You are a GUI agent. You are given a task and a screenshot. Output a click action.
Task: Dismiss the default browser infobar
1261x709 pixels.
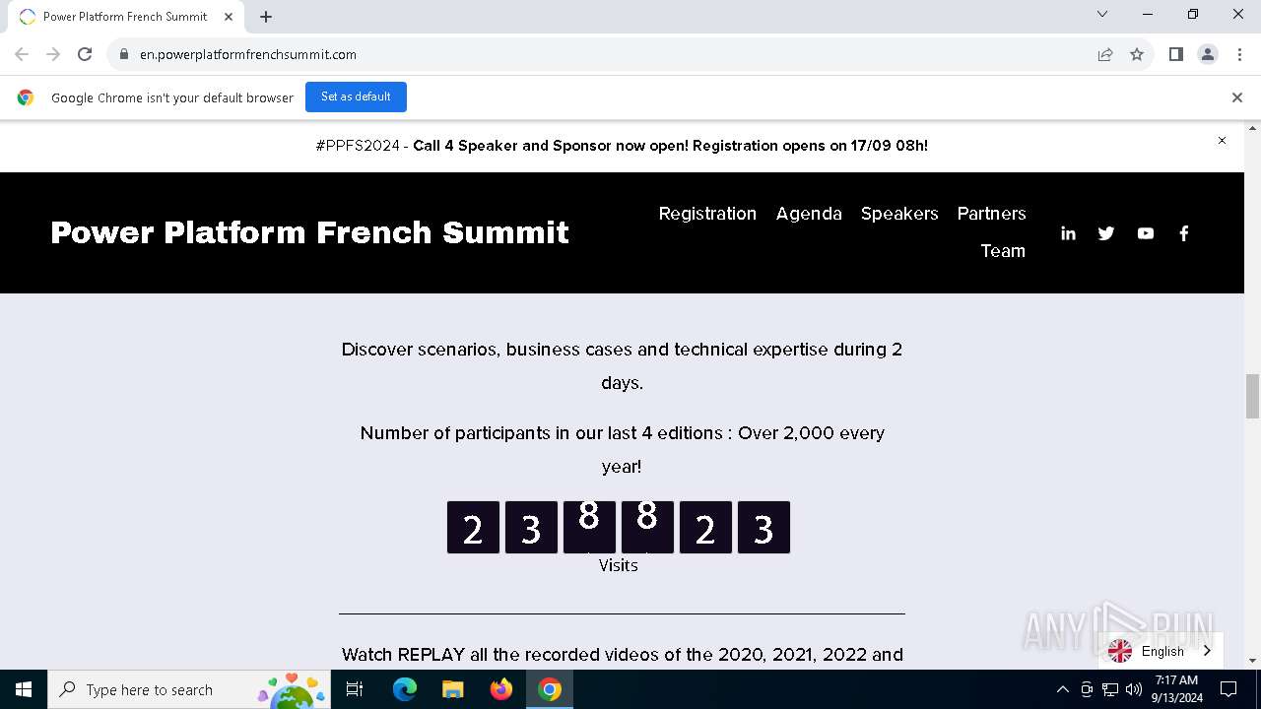1237,97
